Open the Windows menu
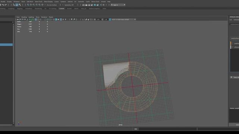Screen dimensions: 239x134 (x=16, y=1)
